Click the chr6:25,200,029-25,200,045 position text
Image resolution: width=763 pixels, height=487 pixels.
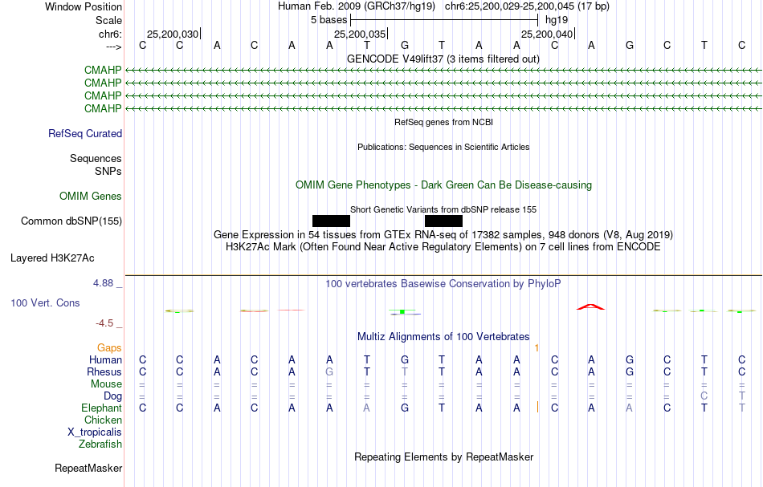[527, 6]
